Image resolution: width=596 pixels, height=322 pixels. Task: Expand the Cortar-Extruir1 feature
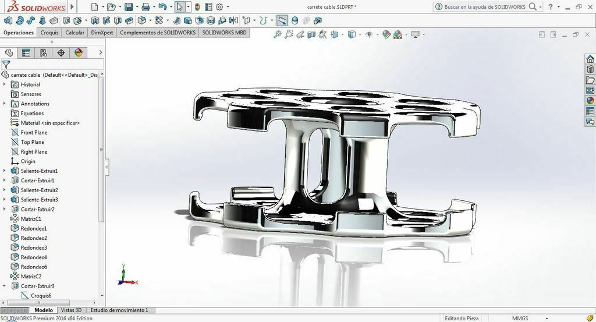pyautogui.click(x=4, y=180)
